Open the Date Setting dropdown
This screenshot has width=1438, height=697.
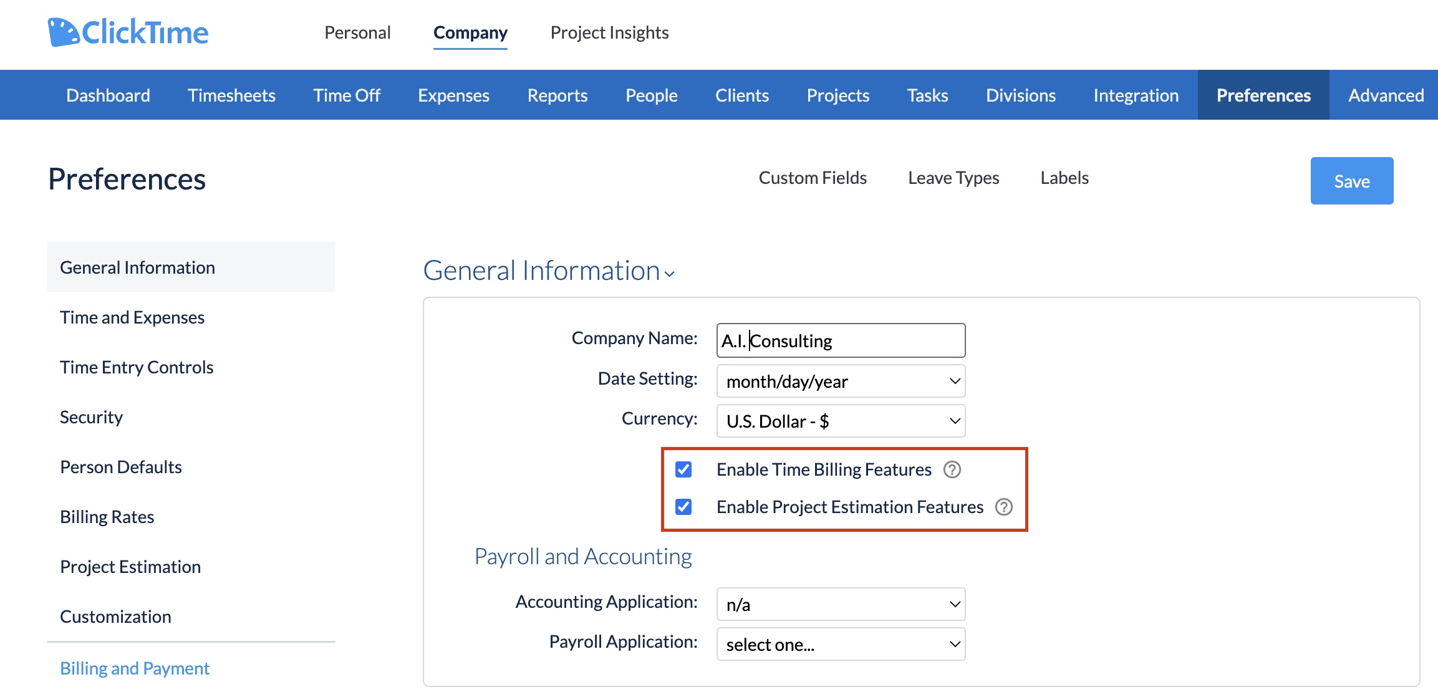[x=841, y=381]
